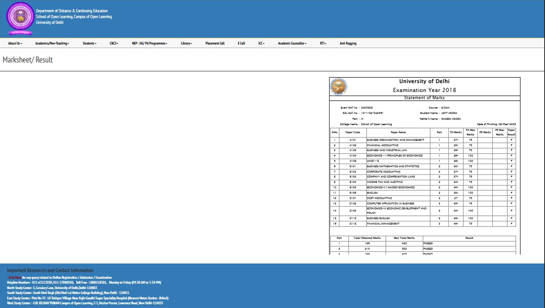545x308 pixels.
Task: Open the RTI dropdown
Action: 323,43
